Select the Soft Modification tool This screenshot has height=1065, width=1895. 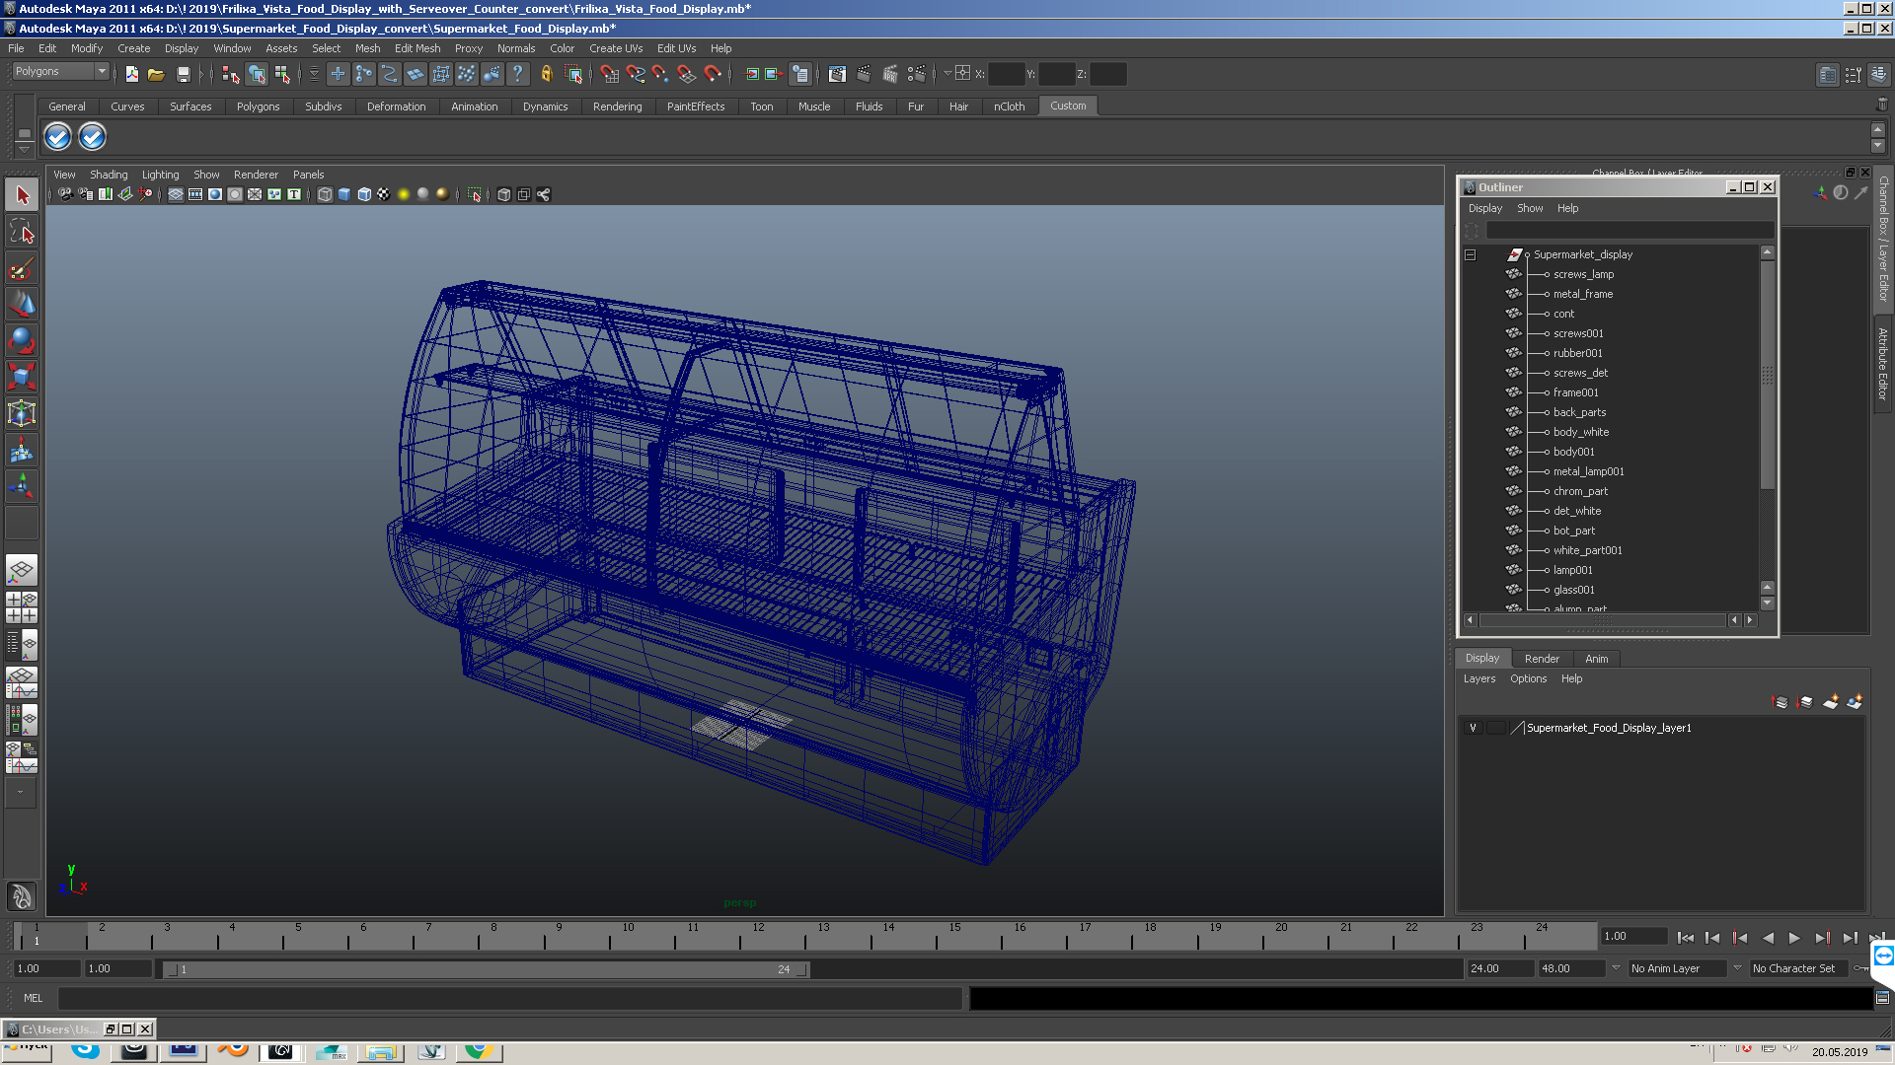[x=22, y=451]
